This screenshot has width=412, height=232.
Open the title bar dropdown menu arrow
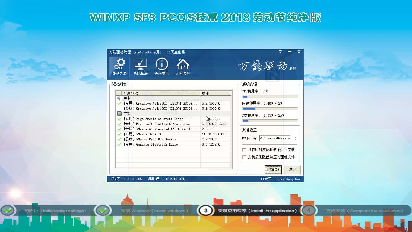click(x=280, y=52)
